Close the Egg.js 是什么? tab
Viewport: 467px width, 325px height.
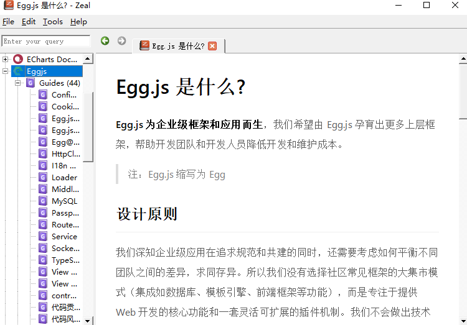tap(212, 46)
